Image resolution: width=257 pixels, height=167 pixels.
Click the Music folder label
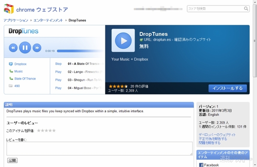18,71
